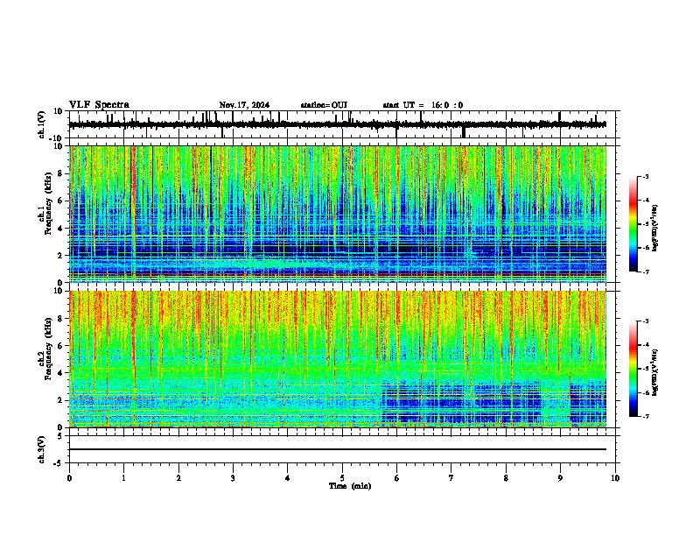Click the "5" tick on Time axis
693x536 pixels.
pos(342,478)
